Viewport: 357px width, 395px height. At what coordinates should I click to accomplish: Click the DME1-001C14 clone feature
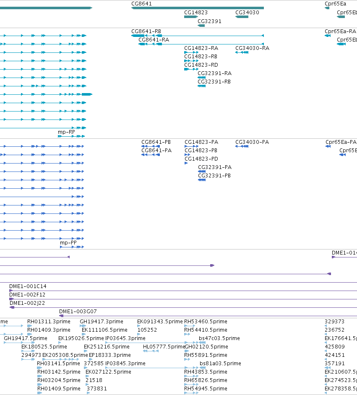click(183, 291)
